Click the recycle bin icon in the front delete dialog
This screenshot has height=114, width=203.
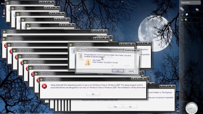click(80, 56)
